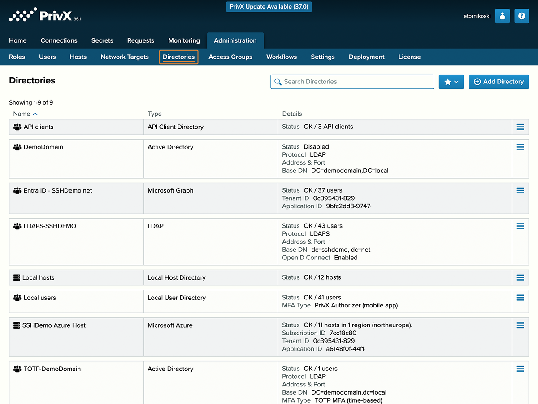Screen dimensions: 538x404
Task: Click the help question mark icon
Action: pyautogui.click(x=521, y=16)
